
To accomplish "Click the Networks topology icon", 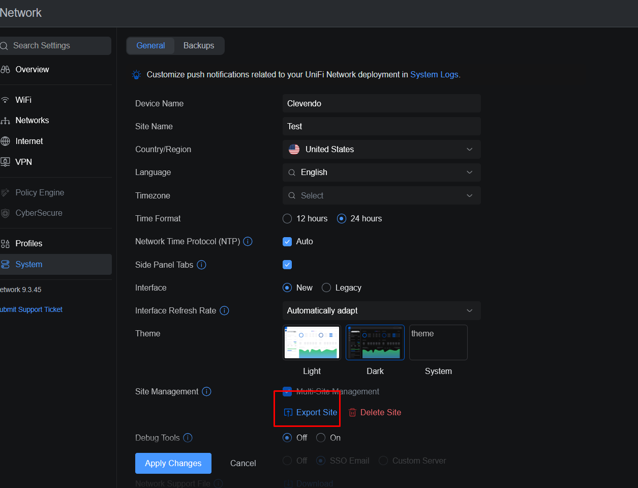I will click(x=5, y=121).
